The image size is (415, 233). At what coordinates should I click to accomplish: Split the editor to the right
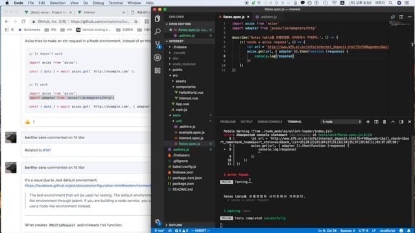(401, 17)
